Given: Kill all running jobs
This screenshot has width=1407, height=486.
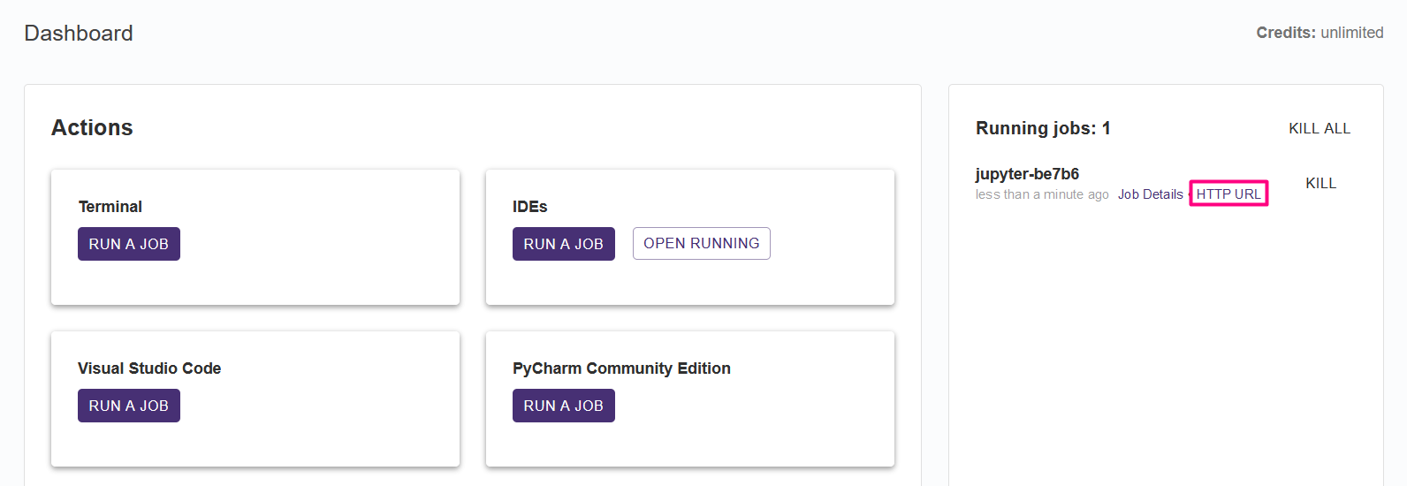Looking at the screenshot, I should click(1320, 129).
